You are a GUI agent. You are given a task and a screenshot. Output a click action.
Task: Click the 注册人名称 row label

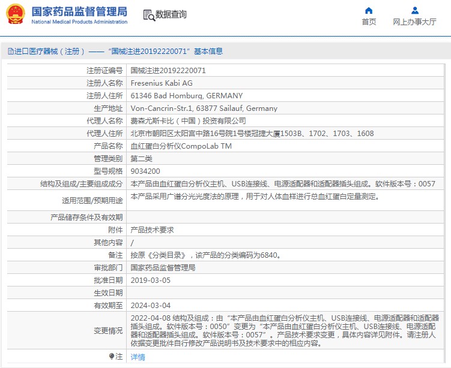(104, 83)
